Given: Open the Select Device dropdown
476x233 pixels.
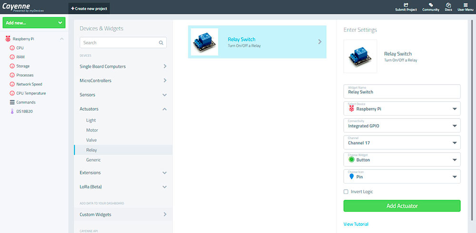Looking at the screenshot, I should [402, 108].
